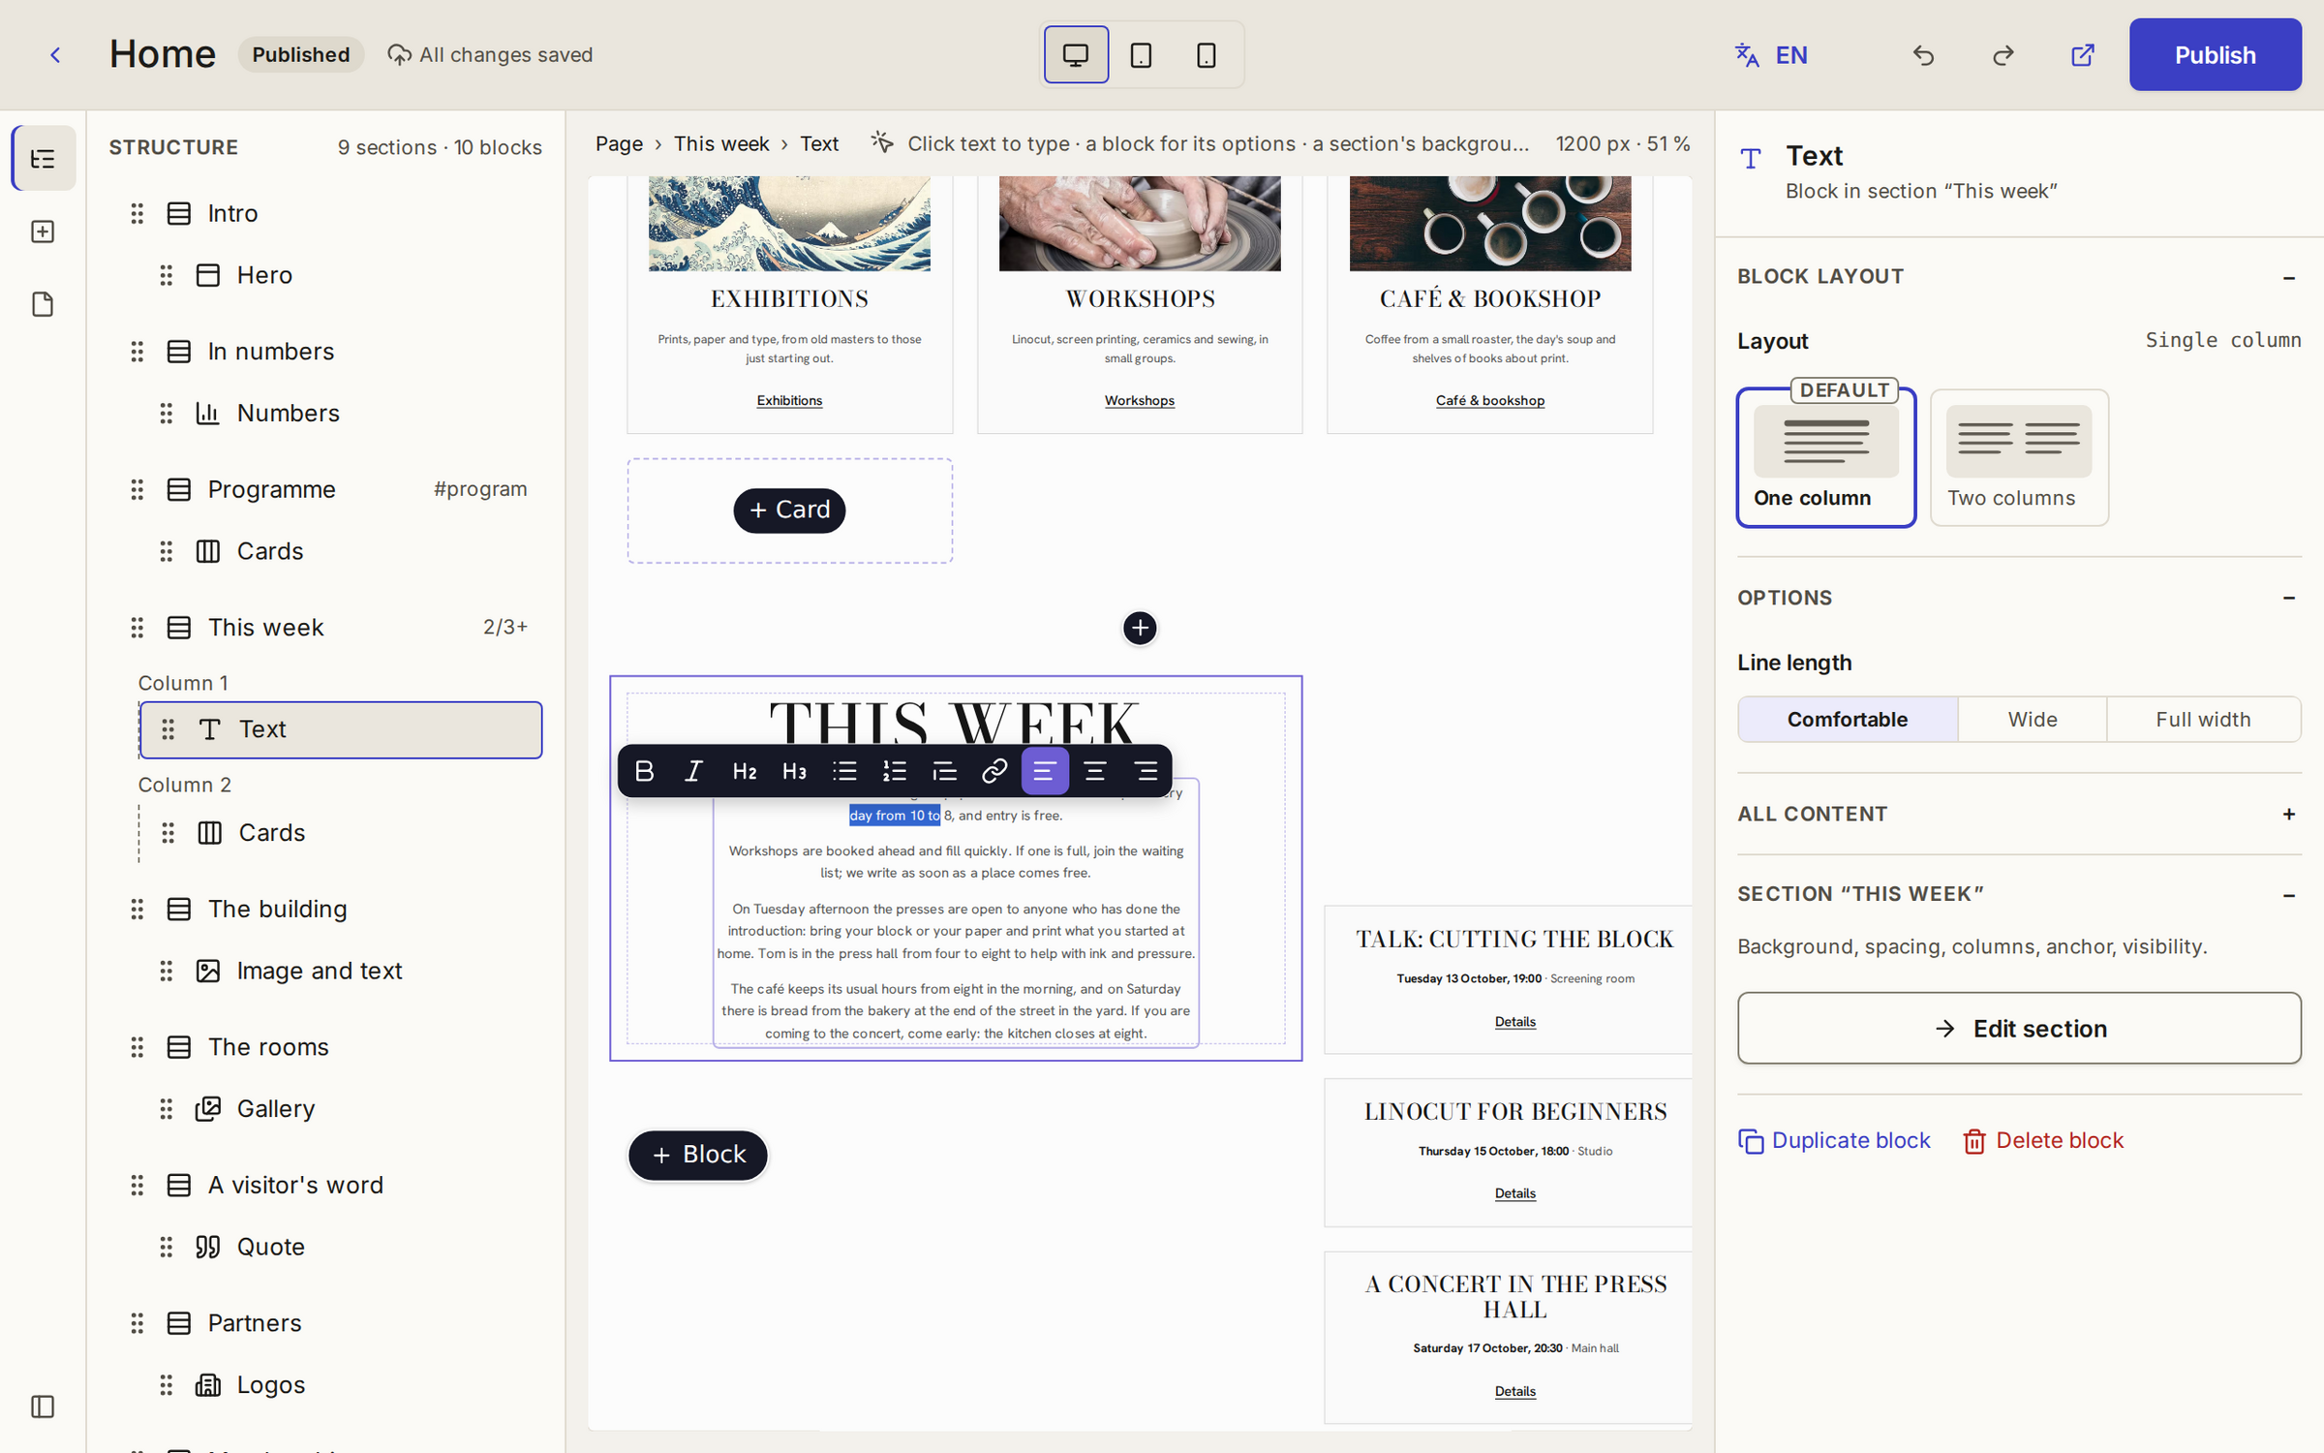This screenshot has height=1453, width=2324.
Task: Collapse the Block Layout section
Action: point(2289,278)
